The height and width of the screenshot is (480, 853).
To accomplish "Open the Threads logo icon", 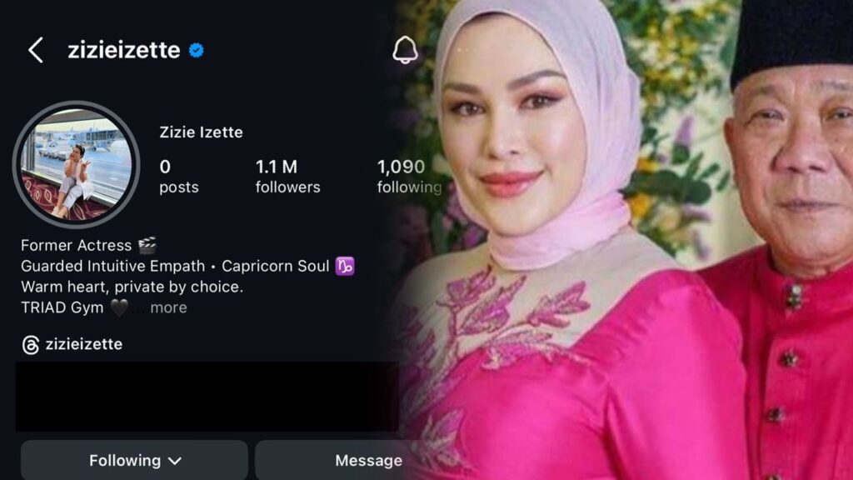I will (31, 344).
